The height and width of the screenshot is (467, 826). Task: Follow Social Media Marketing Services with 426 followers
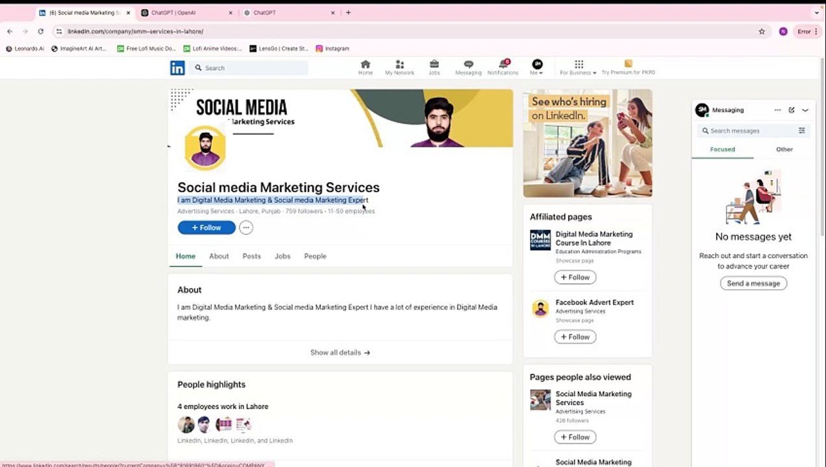coord(575,437)
